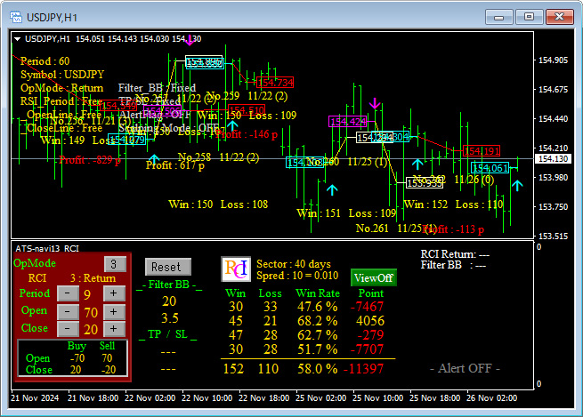Click the Profit : -146 p label

(247, 134)
